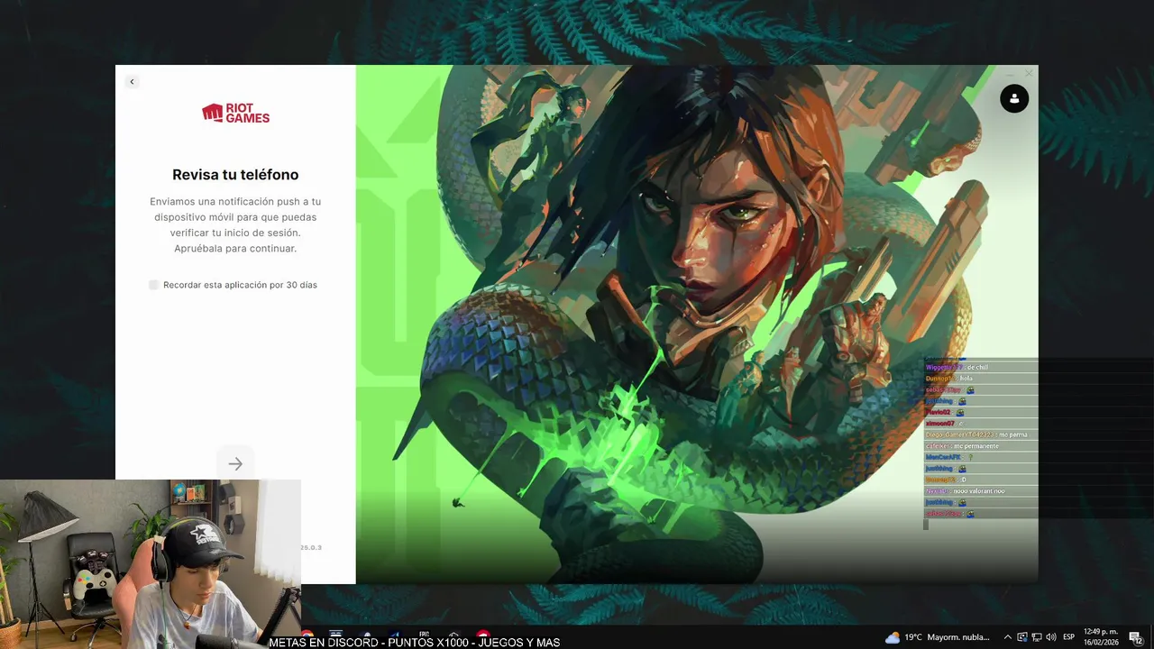
Task: Open the network status tray icon
Action: [x=1037, y=637]
